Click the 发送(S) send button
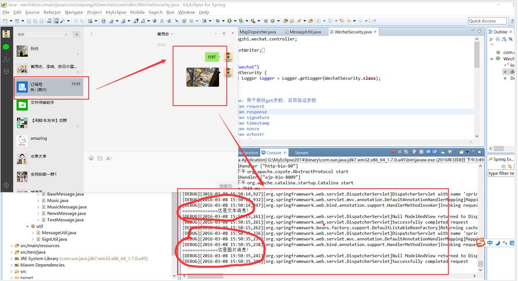Image resolution: width=518 pixels, height=281 pixels. click(226, 186)
